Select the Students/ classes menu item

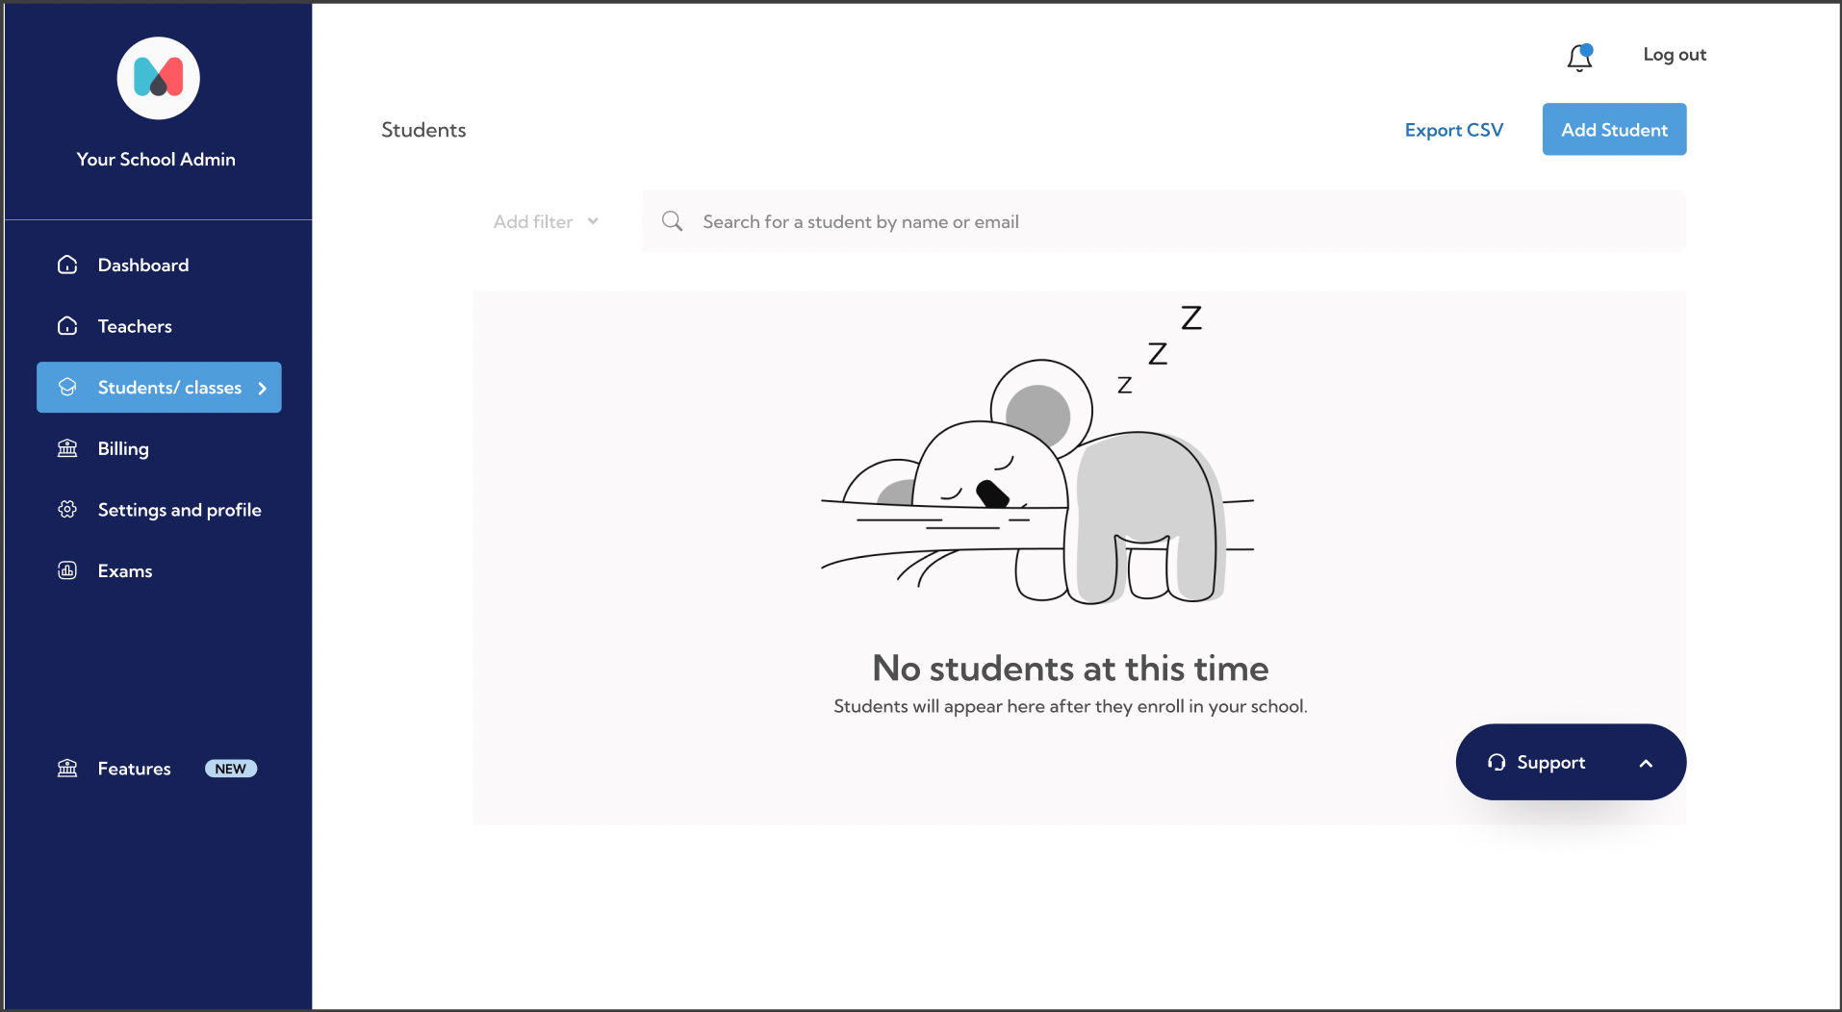coord(159,387)
